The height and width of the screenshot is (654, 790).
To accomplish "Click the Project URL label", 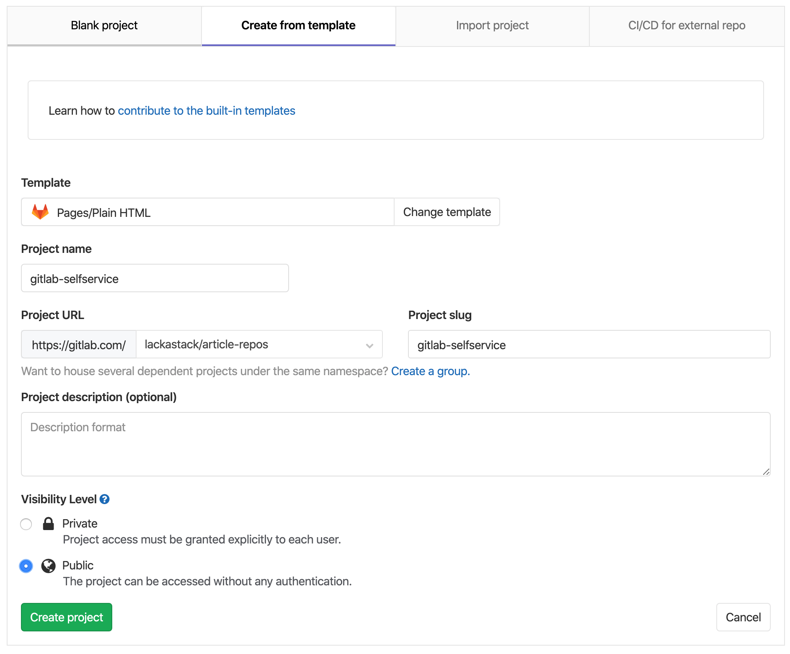I will (53, 315).
